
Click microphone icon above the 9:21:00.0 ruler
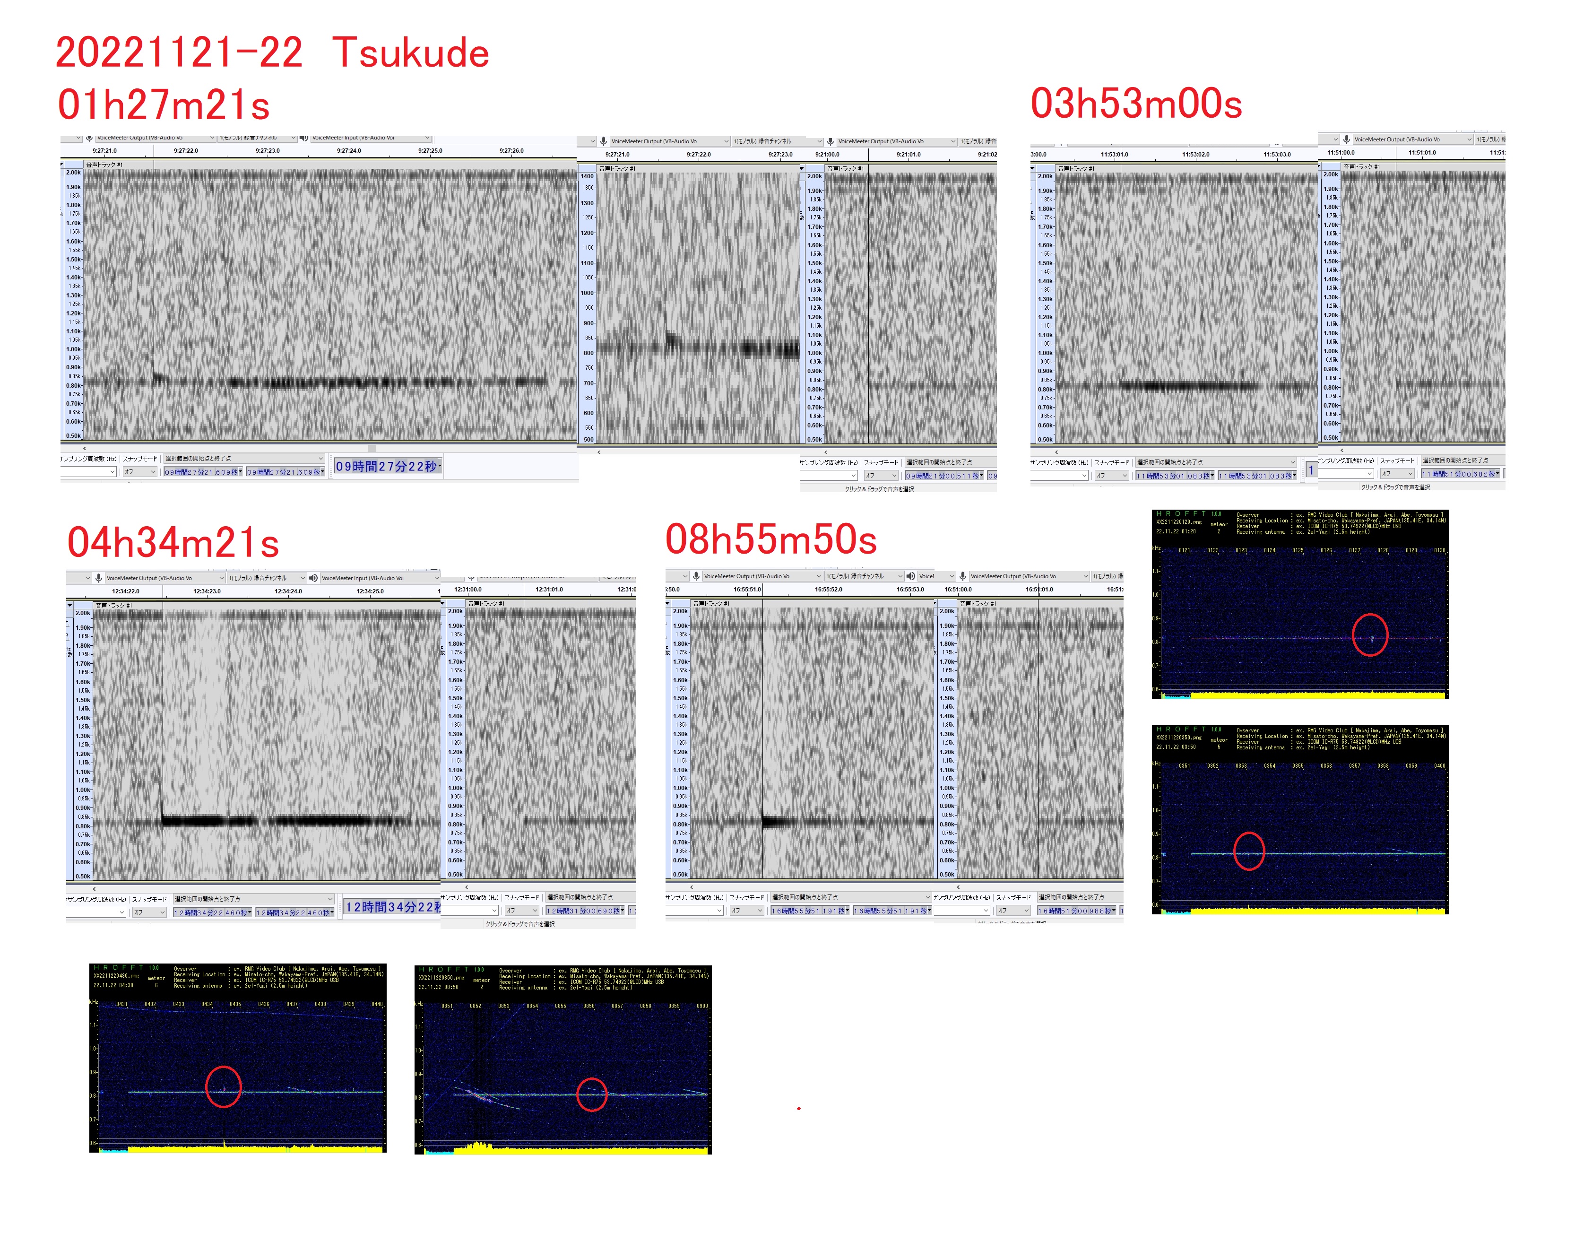click(x=830, y=141)
